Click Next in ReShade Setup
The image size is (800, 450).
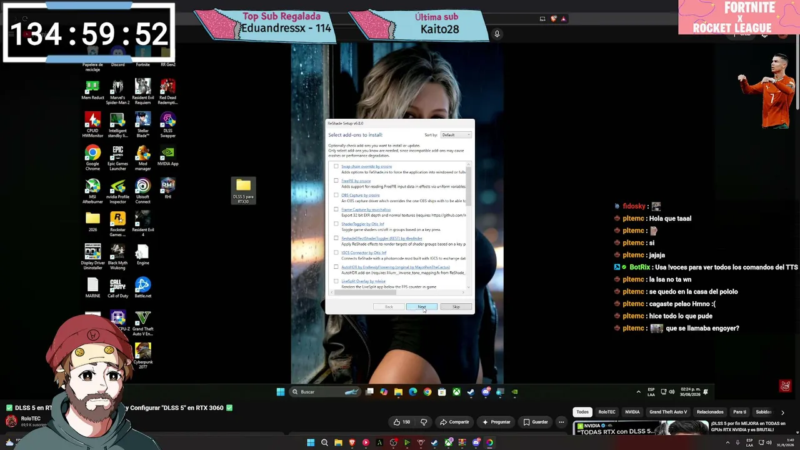click(x=422, y=307)
